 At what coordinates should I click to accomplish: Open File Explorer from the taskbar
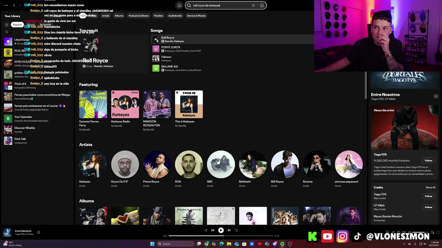(229, 244)
